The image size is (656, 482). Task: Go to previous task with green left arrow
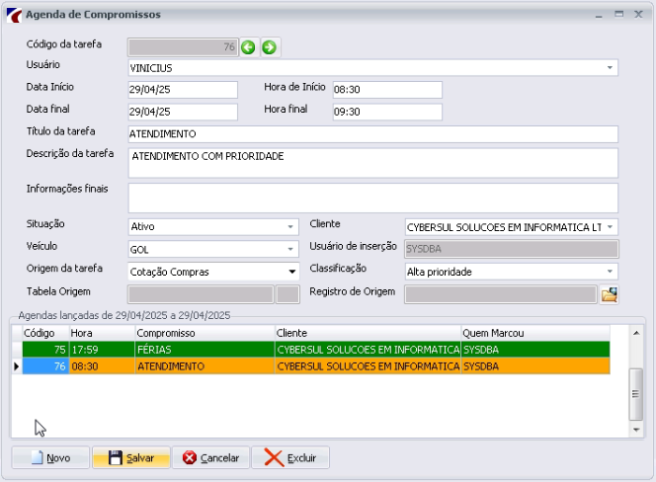click(x=248, y=47)
